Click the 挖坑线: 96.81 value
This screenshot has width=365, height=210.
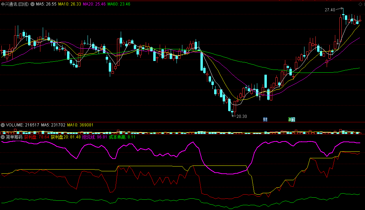coord(95,137)
